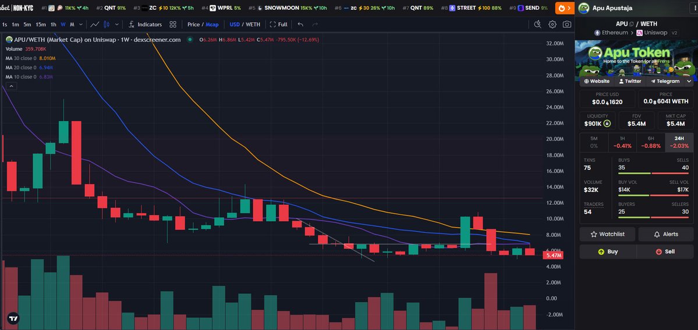The image size is (698, 330).
Task: Select the weekly W timeframe
Action: click(x=63, y=24)
